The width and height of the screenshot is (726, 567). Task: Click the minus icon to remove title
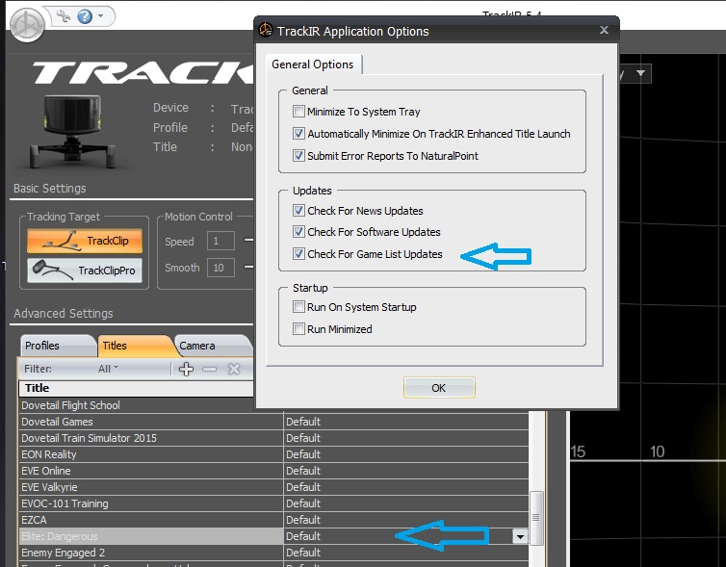click(209, 369)
